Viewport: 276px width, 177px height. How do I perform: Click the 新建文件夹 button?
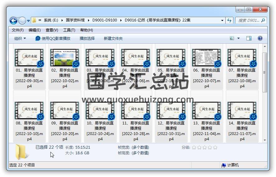tap(113, 38)
